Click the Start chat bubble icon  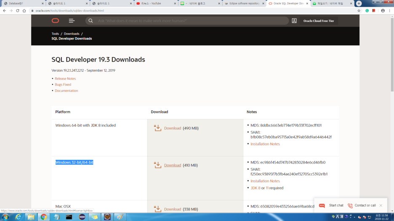pos(322,205)
